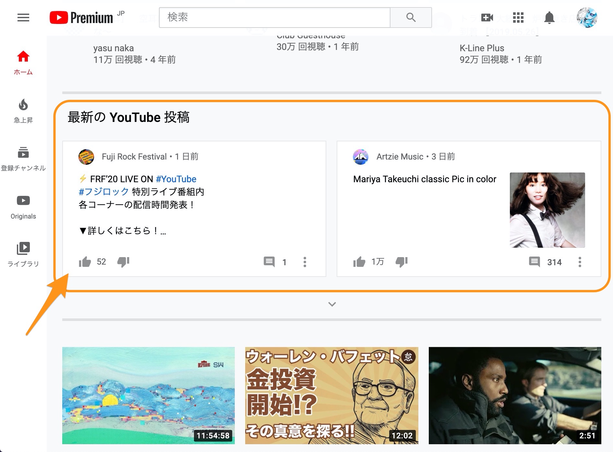Screen dimensions: 613x452
Task: Open the K-Line Plus channel link
Action: (482, 48)
